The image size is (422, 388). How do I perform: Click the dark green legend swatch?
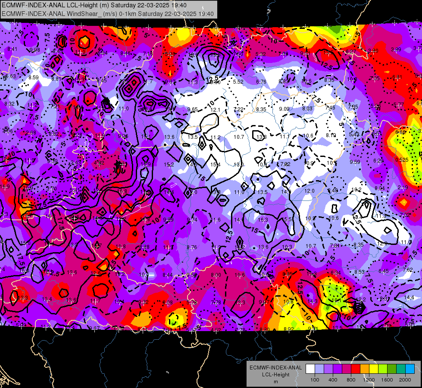point(391,369)
